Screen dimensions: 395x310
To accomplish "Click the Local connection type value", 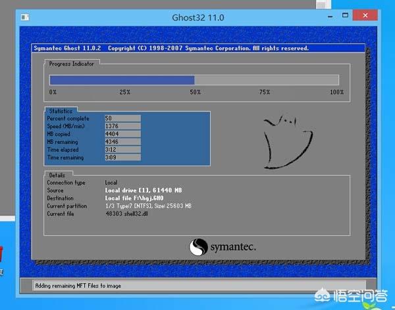I will (111, 183).
